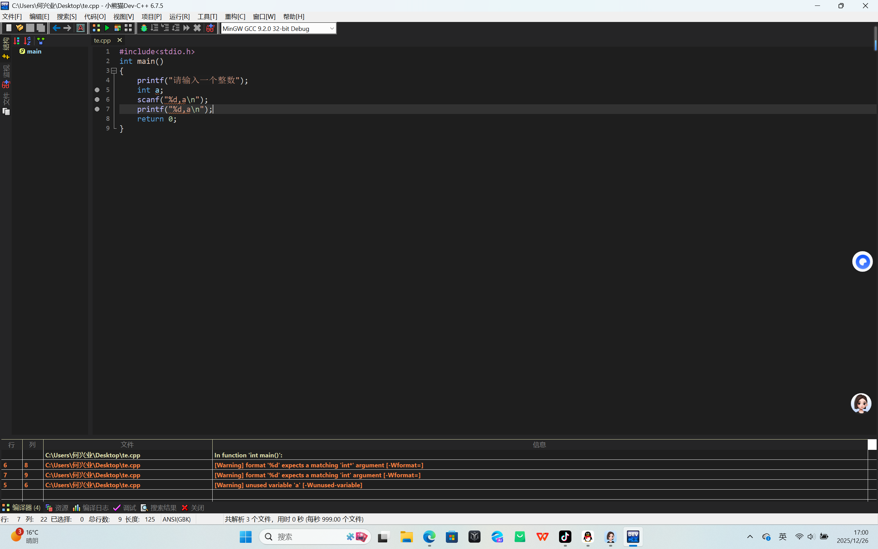Open a file with the folder icon

coord(20,28)
